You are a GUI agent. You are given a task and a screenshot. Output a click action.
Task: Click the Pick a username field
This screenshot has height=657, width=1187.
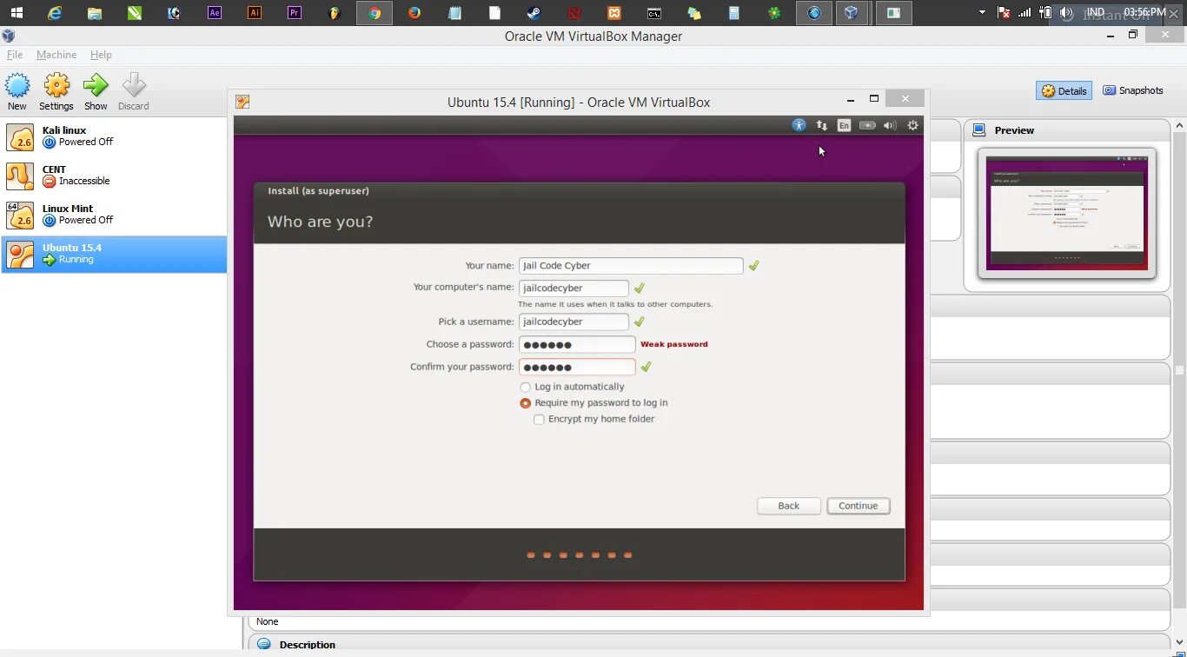click(574, 322)
